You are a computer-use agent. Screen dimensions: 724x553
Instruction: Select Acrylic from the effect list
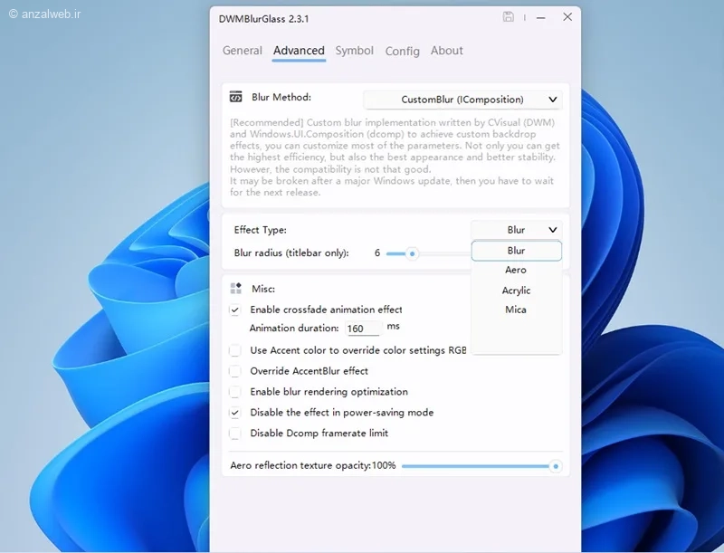click(516, 291)
